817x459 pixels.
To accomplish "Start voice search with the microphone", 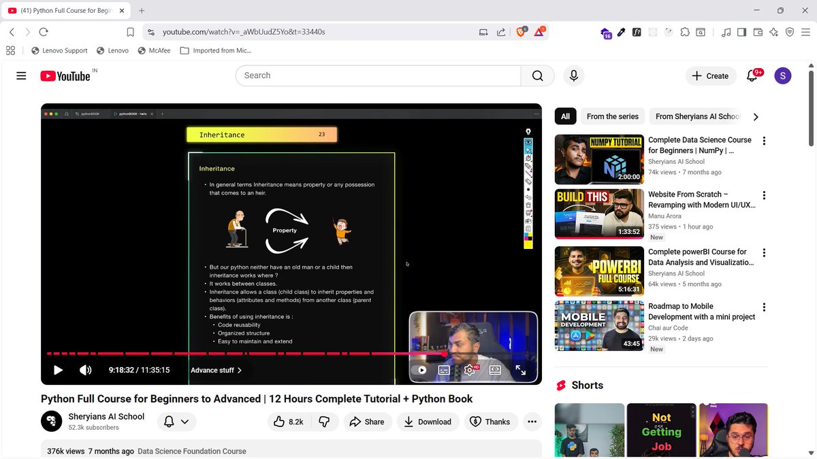I will pos(574,75).
